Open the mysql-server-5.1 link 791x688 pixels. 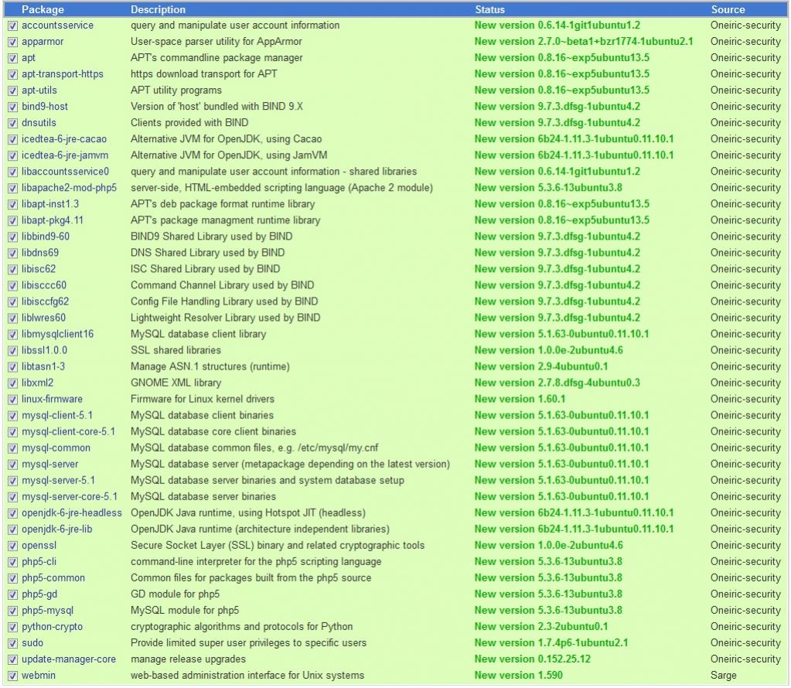(58, 481)
